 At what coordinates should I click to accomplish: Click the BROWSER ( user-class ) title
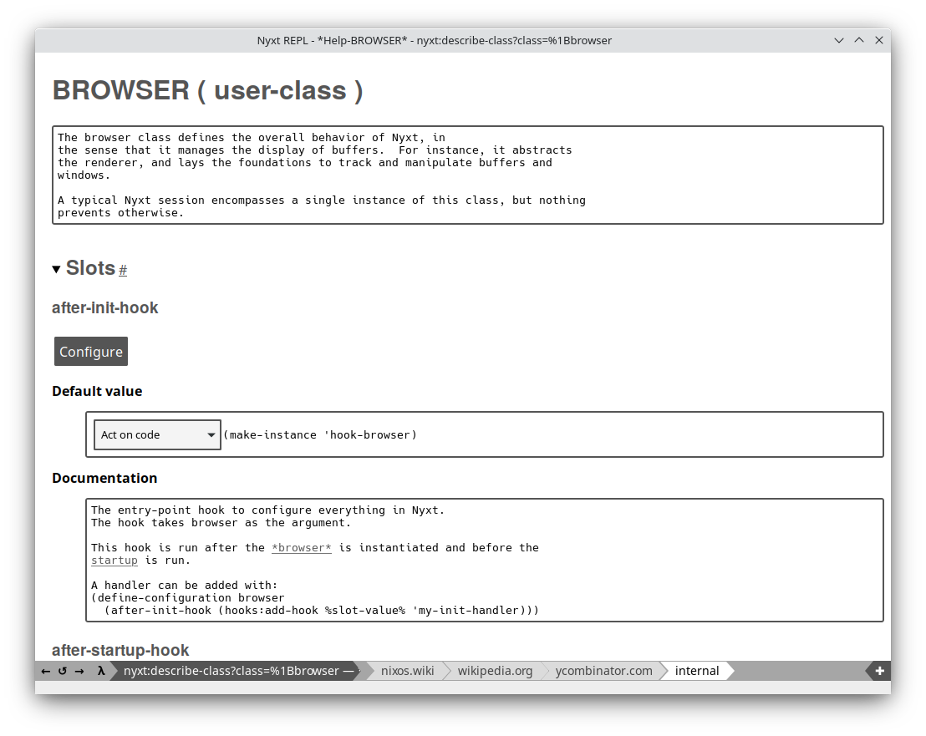coord(208,91)
